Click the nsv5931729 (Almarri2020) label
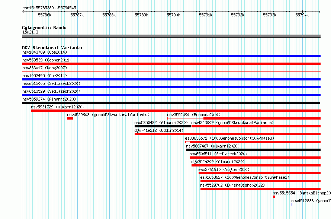 (x=58, y=107)
